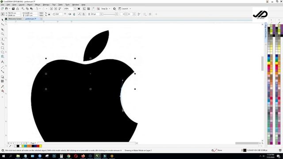Open the zoom level dropdown

[75, 9]
